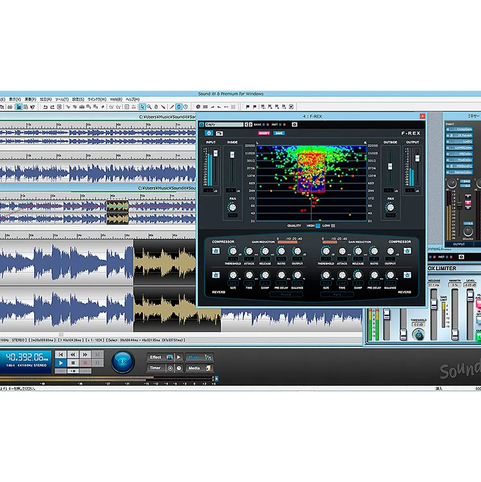Click the rewind transport button
Screen dimensions: 481x482
point(73,354)
